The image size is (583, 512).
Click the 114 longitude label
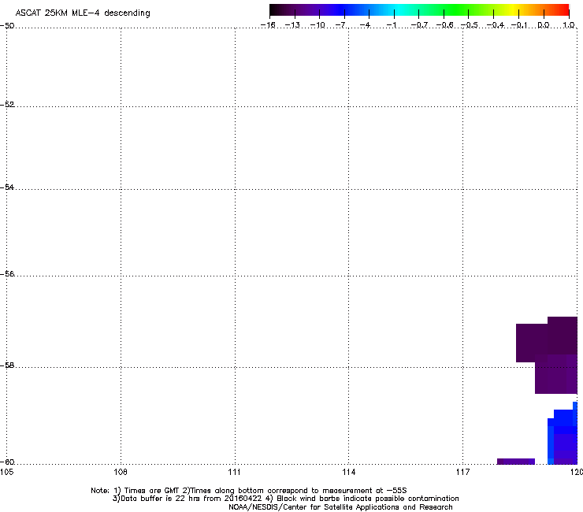pos(349,472)
